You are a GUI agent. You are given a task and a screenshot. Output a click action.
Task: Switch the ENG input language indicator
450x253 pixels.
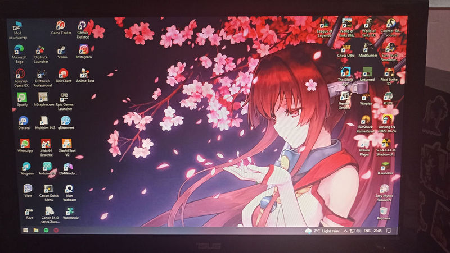coord(367,231)
